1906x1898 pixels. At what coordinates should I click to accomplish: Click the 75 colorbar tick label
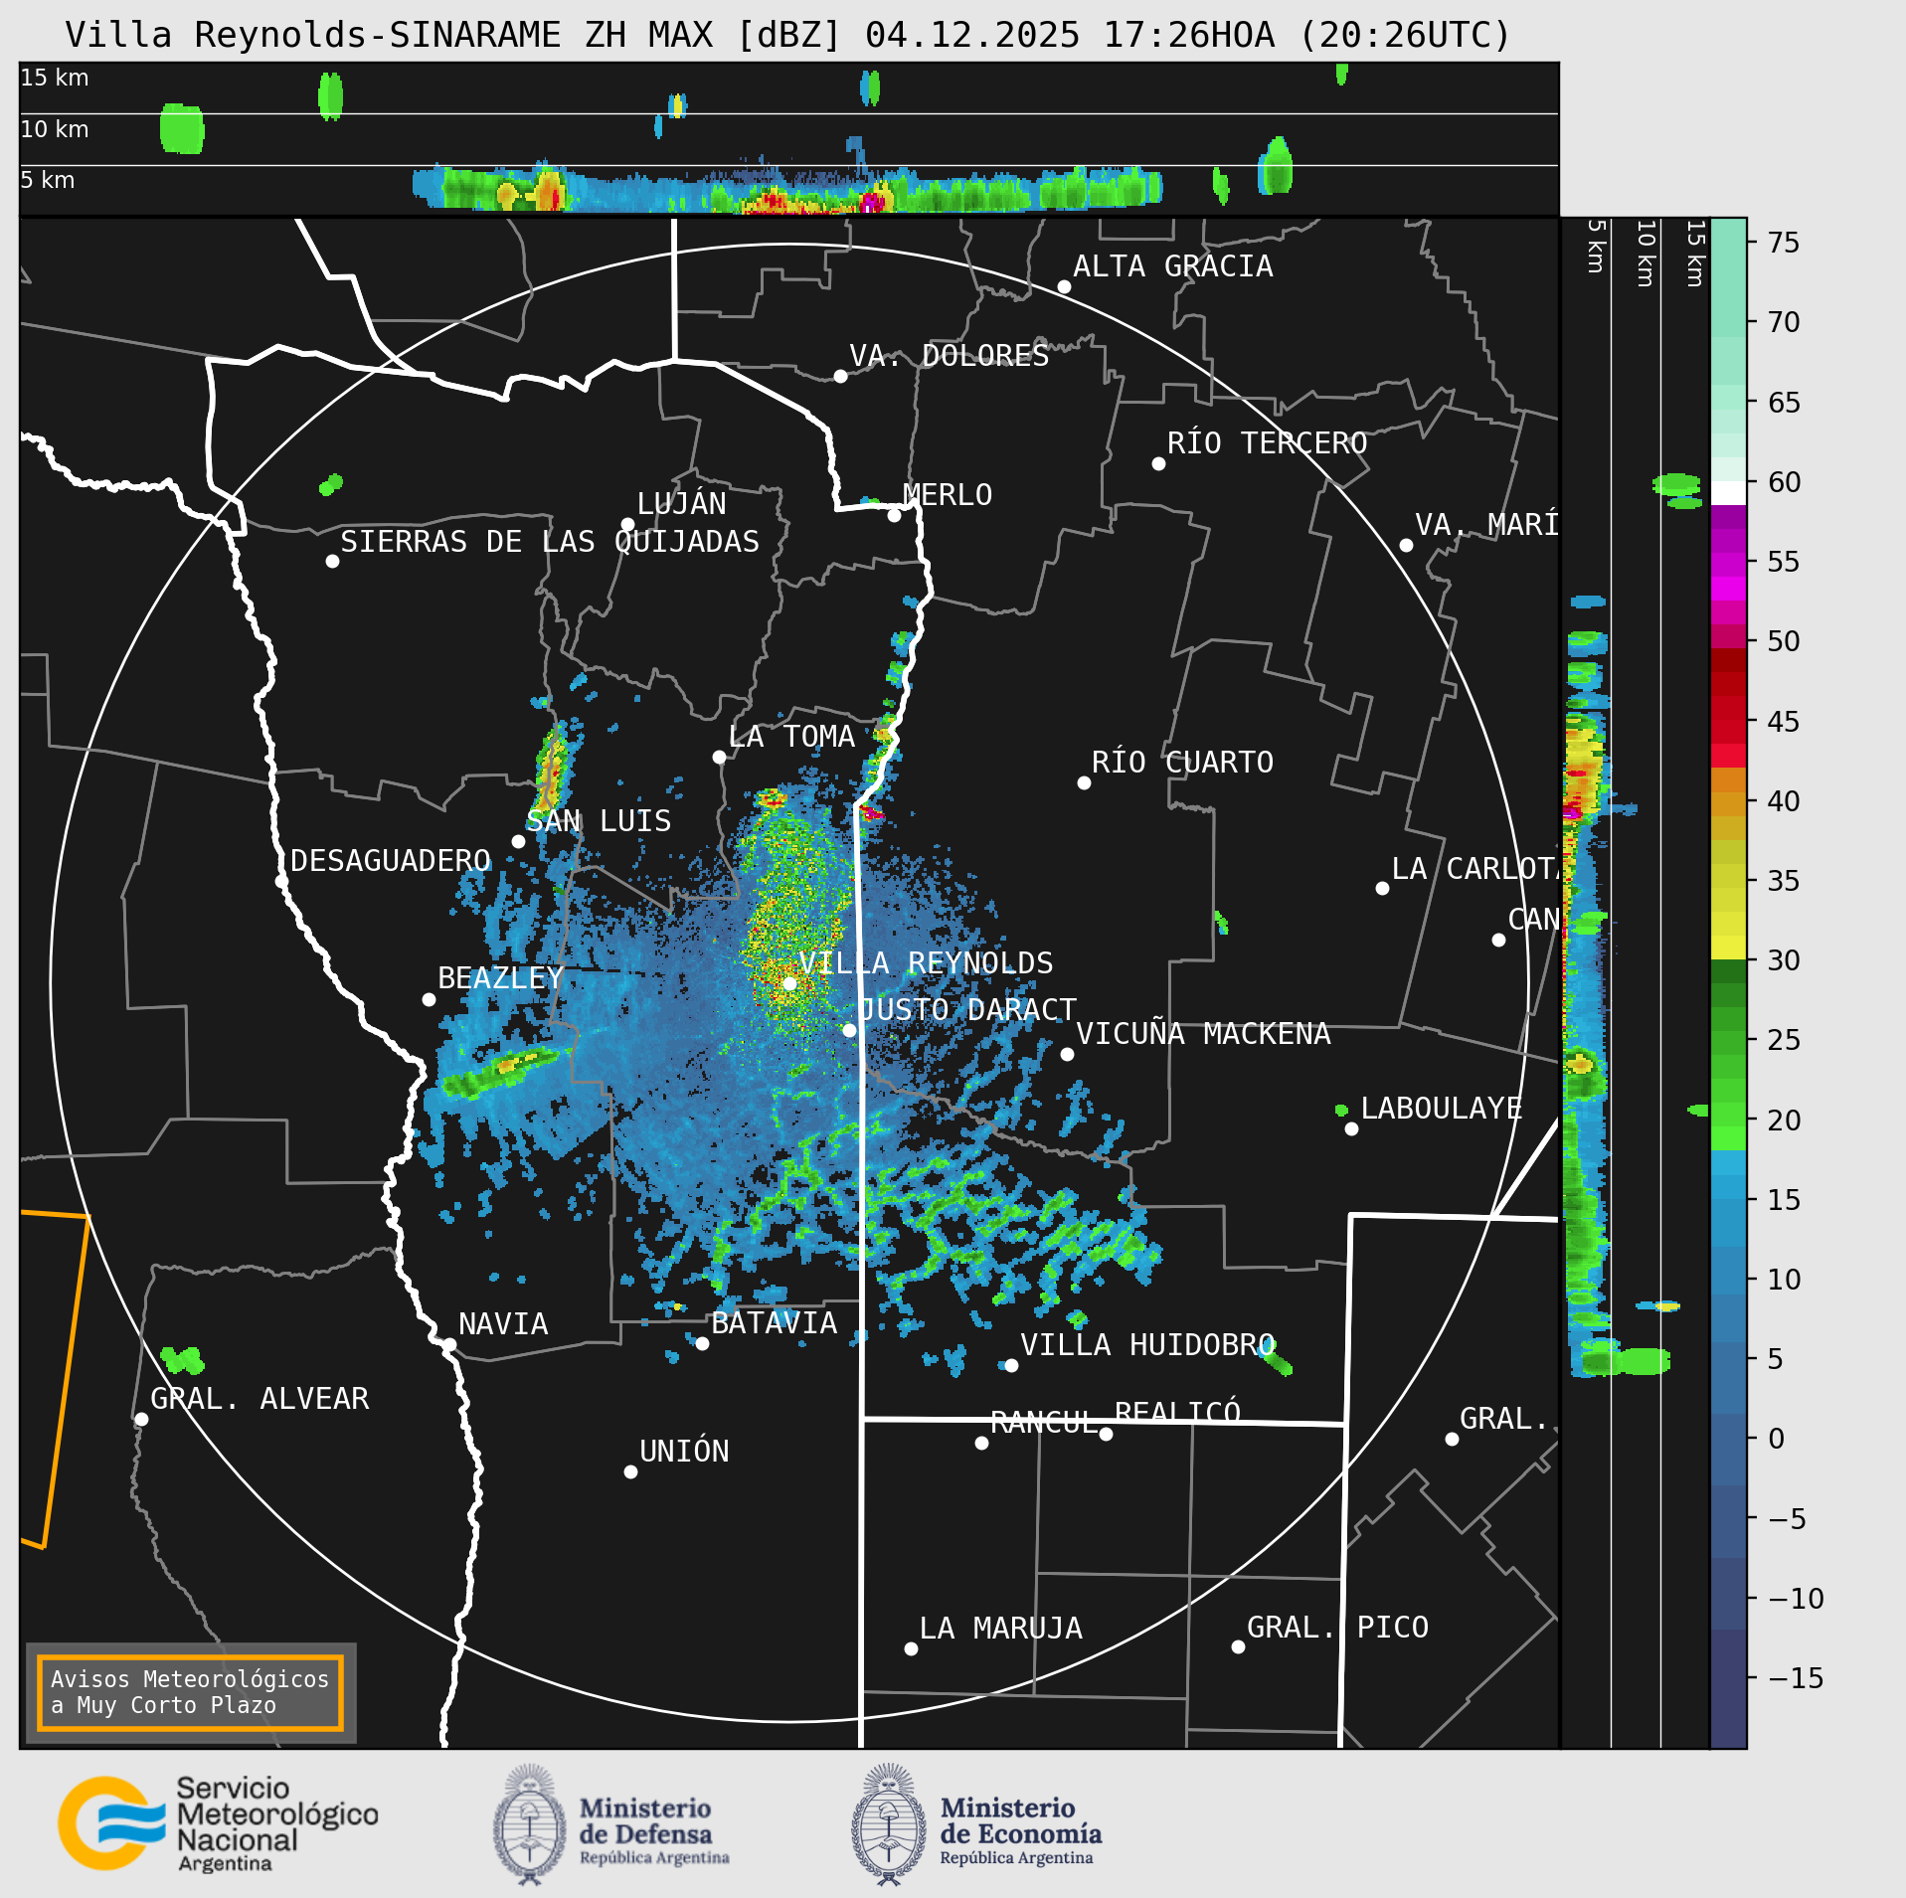[1784, 243]
